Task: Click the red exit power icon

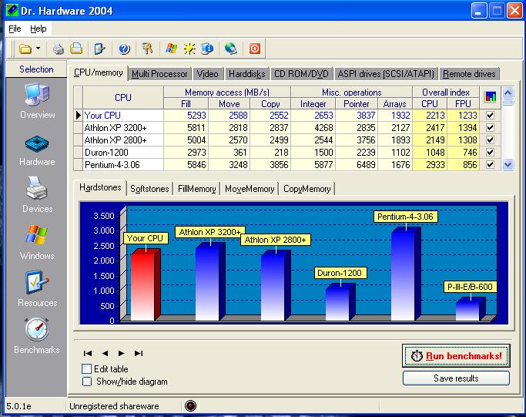Action: coord(255,49)
